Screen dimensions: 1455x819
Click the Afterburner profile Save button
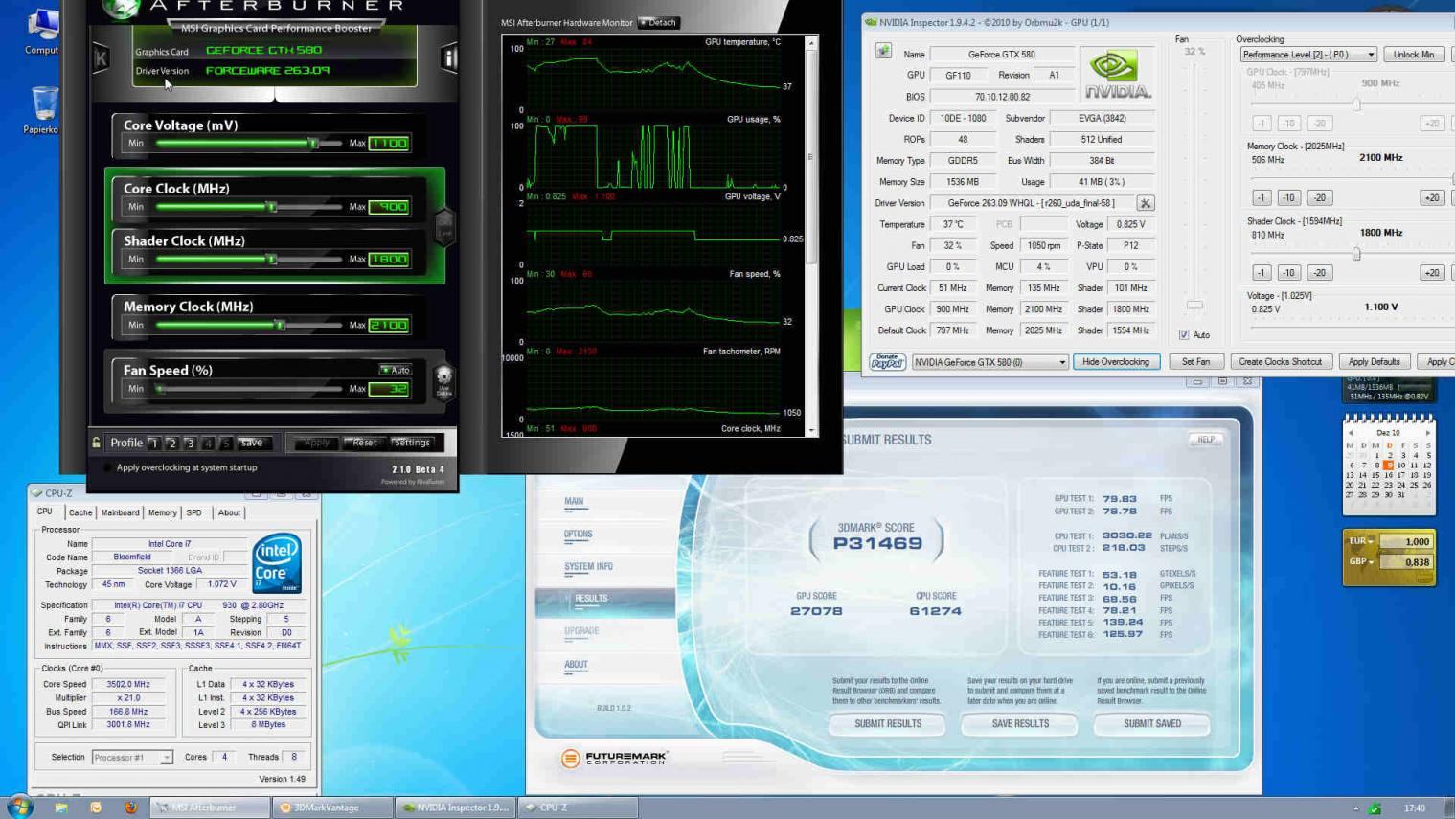pos(252,443)
